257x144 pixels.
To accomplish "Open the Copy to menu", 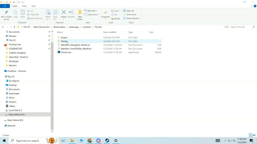I will coord(55,15).
